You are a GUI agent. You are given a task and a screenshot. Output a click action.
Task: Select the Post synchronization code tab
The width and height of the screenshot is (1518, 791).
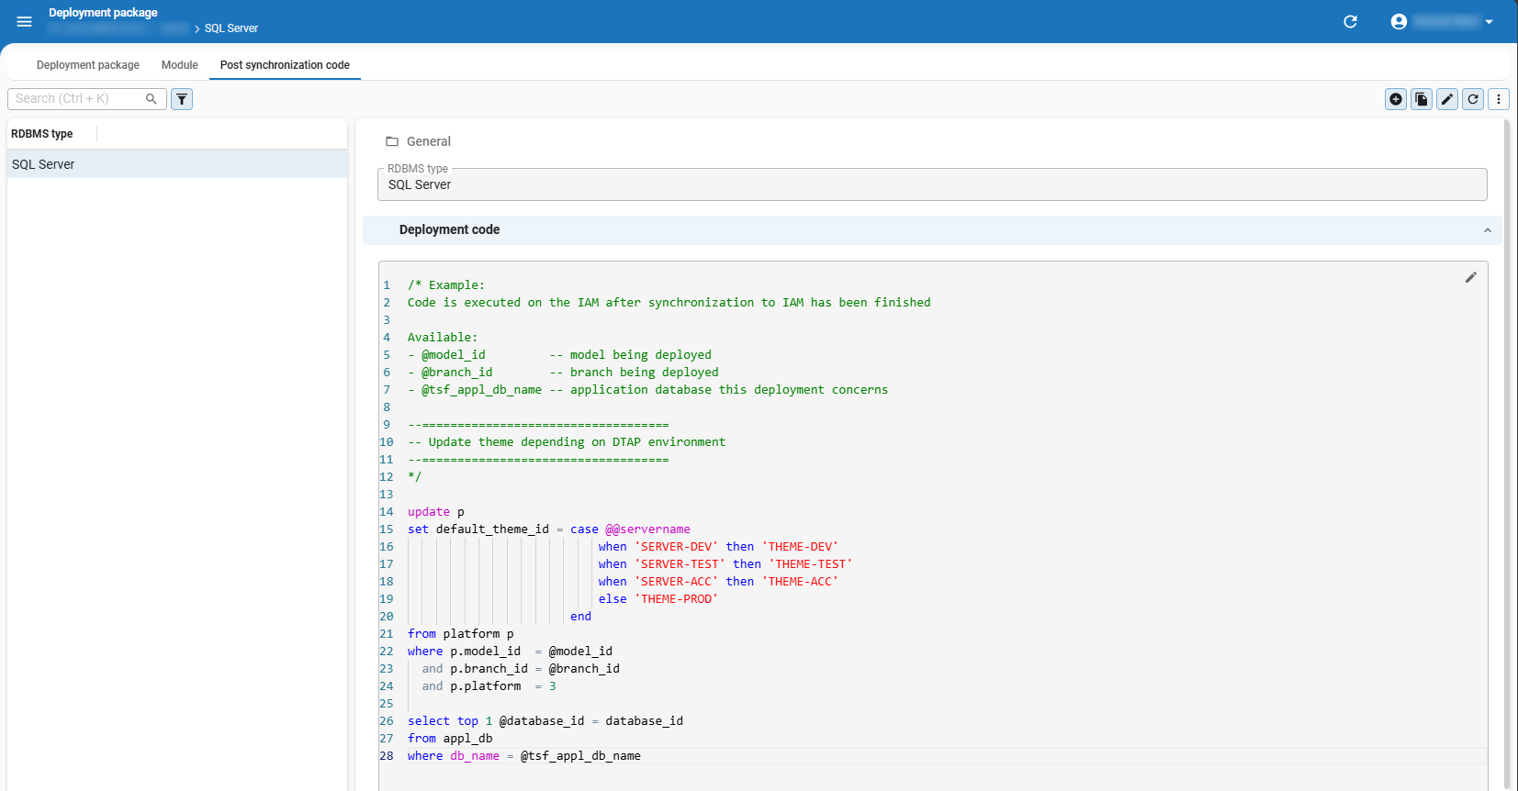point(285,65)
